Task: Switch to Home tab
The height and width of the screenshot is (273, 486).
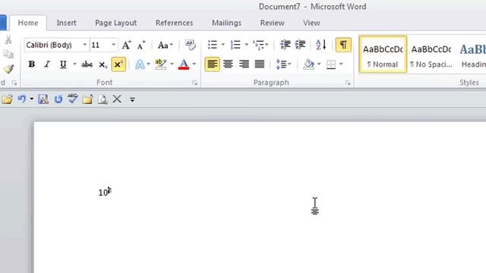Action: click(28, 23)
